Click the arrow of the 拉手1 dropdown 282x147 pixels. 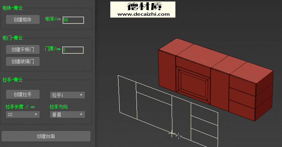tap(81, 95)
